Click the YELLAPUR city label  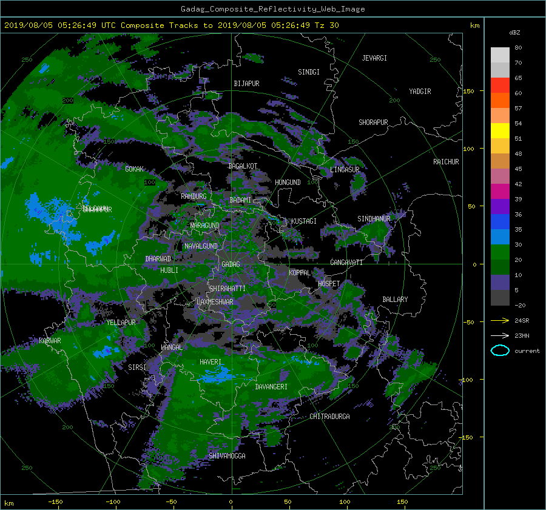[121, 323]
